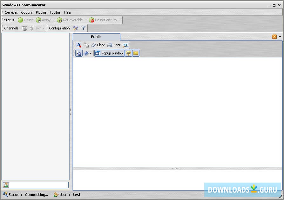Click the network status icon in status bar
This screenshot has width=284, height=200.
point(5,195)
